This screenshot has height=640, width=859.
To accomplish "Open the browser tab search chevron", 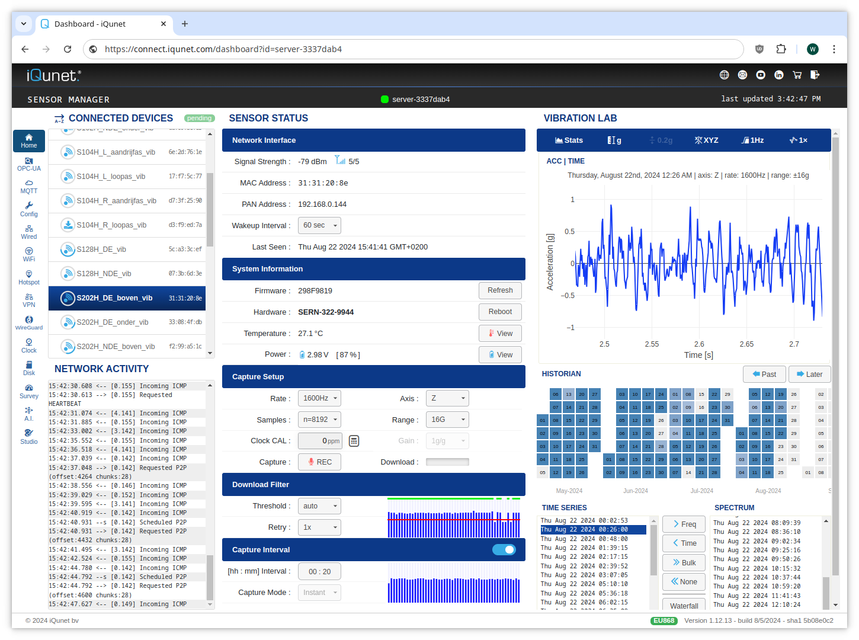I will coord(24,24).
